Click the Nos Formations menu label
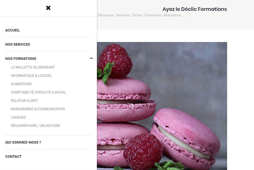The image size is (254, 170). click(x=21, y=59)
